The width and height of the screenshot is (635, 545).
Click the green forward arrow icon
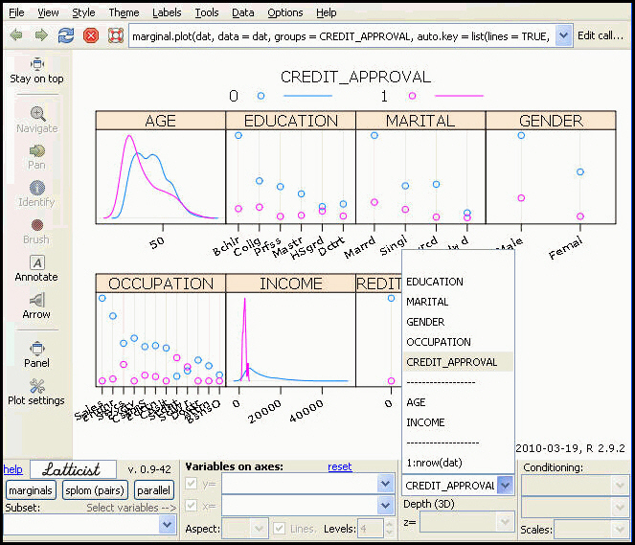click(x=41, y=35)
